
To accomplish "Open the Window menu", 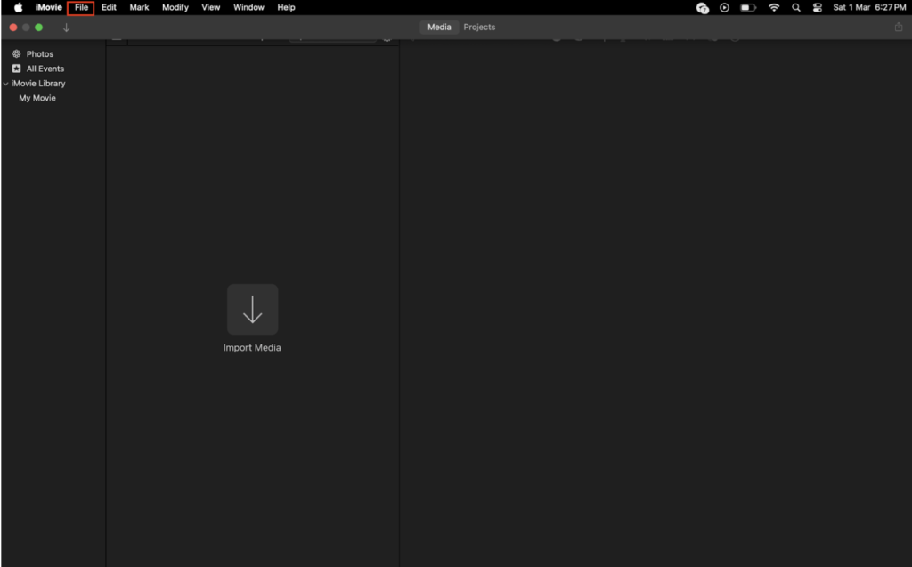I will tap(248, 7).
